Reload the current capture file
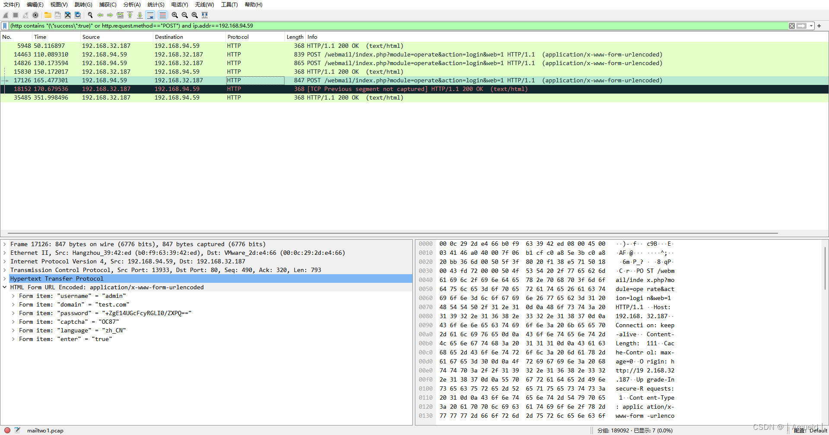Image resolution: width=829 pixels, height=435 pixels. (78, 15)
